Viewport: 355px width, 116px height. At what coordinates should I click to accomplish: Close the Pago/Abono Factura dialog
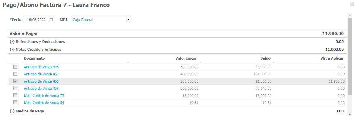click(352, 4)
